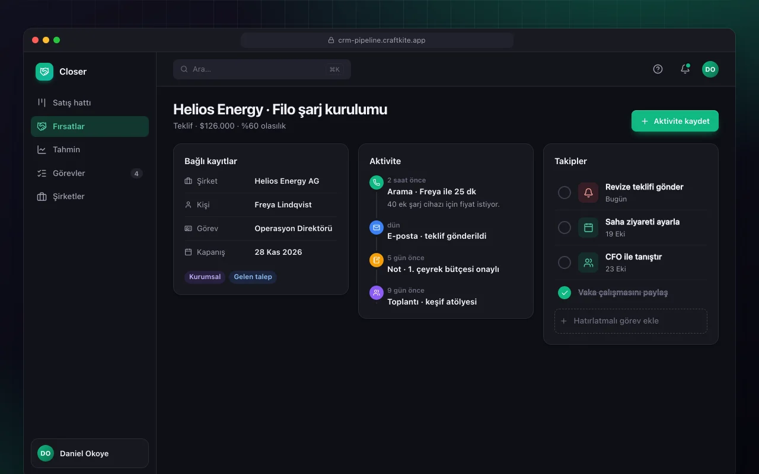Click the ID card icon next to Görev
The image size is (759, 474).
[x=189, y=229]
